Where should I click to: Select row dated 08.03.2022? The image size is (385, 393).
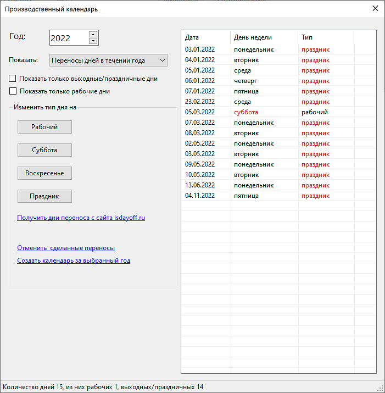pyautogui.click(x=278, y=133)
